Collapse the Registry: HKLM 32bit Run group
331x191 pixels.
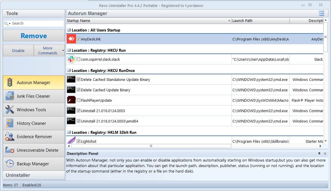pos(69,132)
